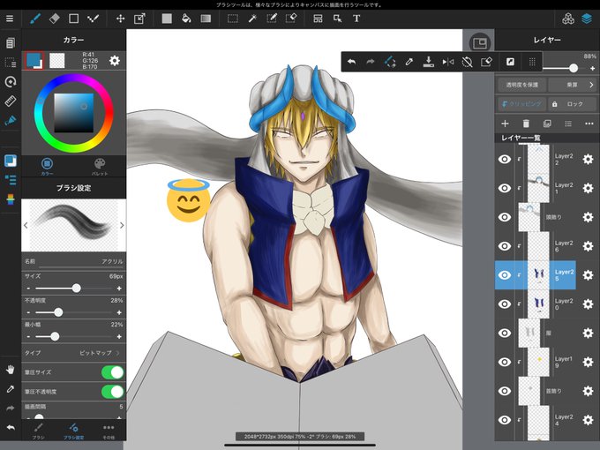Open color settings gear
Image resolution: width=600 pixels, height=450 pixels.
[115, 61]
